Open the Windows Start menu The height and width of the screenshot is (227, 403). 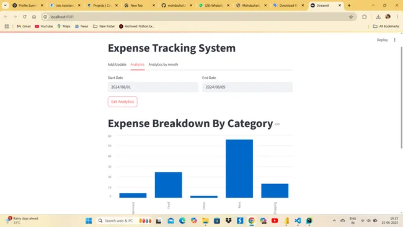tap(89, 221)
